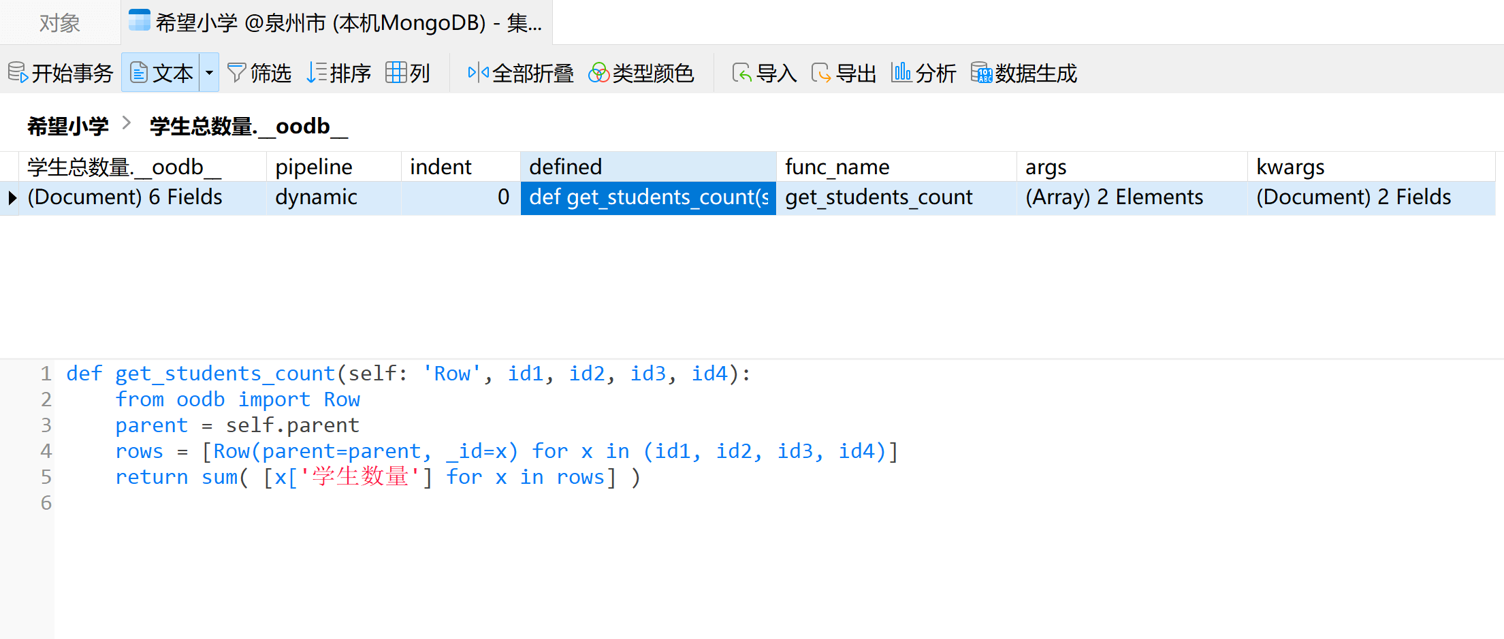Viewport: 1504px width, 639px height.
Task: Click the pipeline column header
Action: (x=334, y=167)
